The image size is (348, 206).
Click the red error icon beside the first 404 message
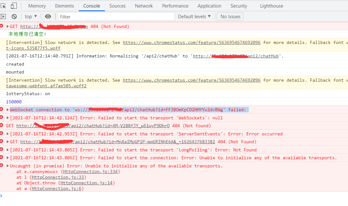tap(3, 26)
